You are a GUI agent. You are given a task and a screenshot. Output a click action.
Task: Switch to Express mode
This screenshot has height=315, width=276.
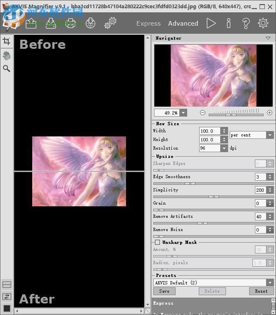[x=148, y=24]
